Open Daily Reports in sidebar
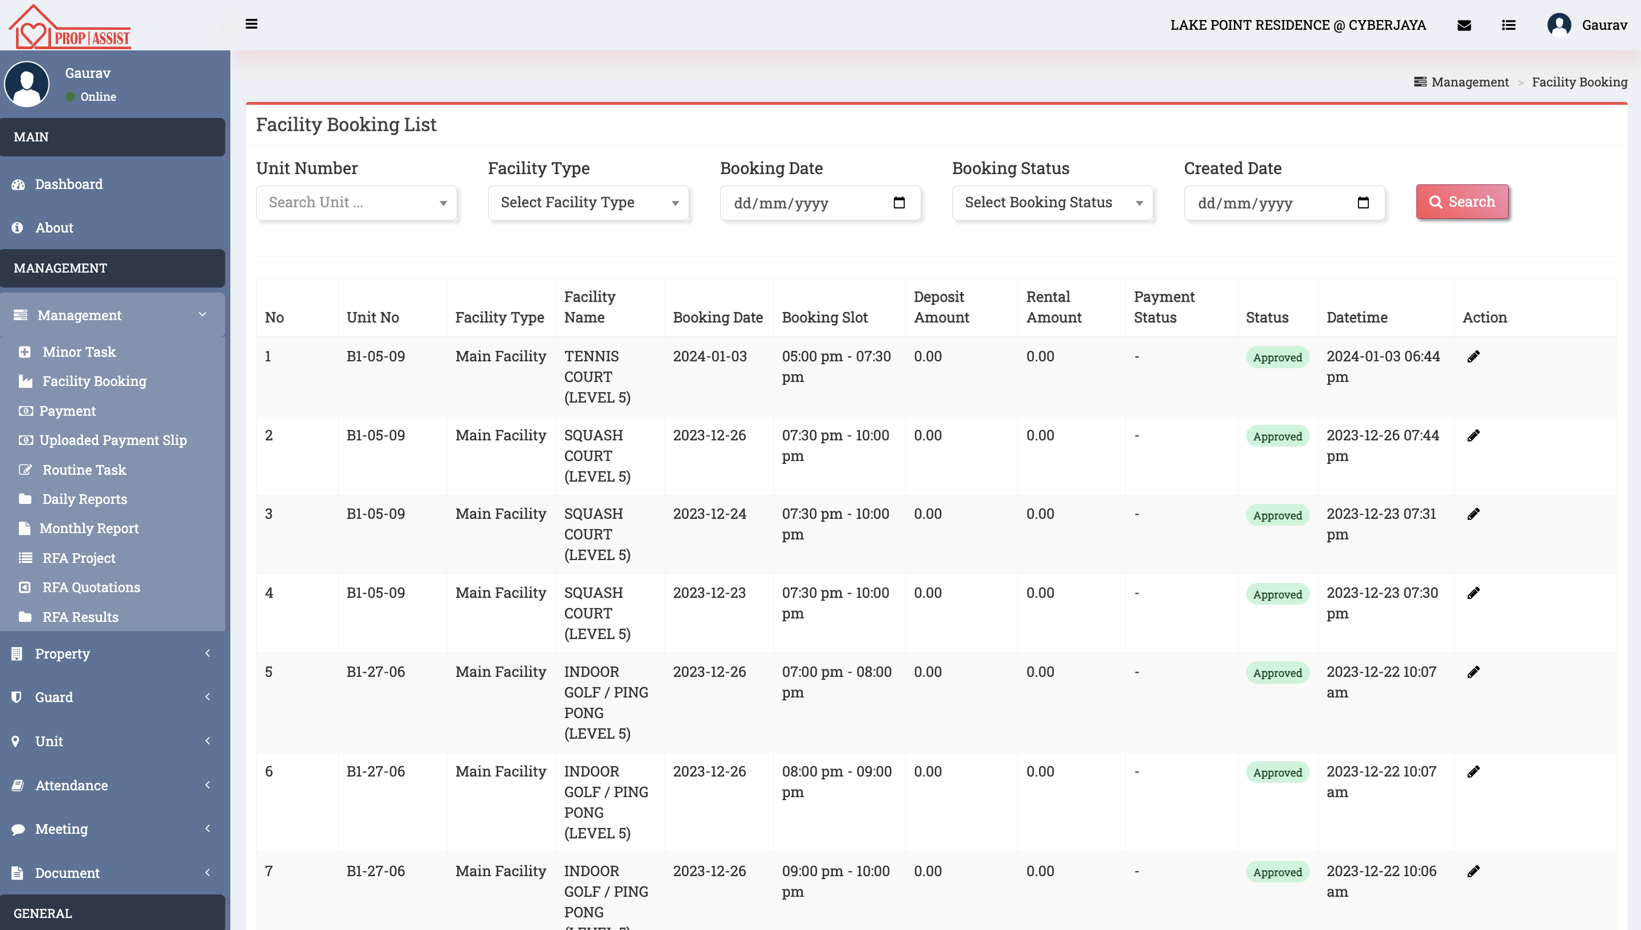Image resolution: width=1641 pixels, height=930 pixels. point(84,499)
